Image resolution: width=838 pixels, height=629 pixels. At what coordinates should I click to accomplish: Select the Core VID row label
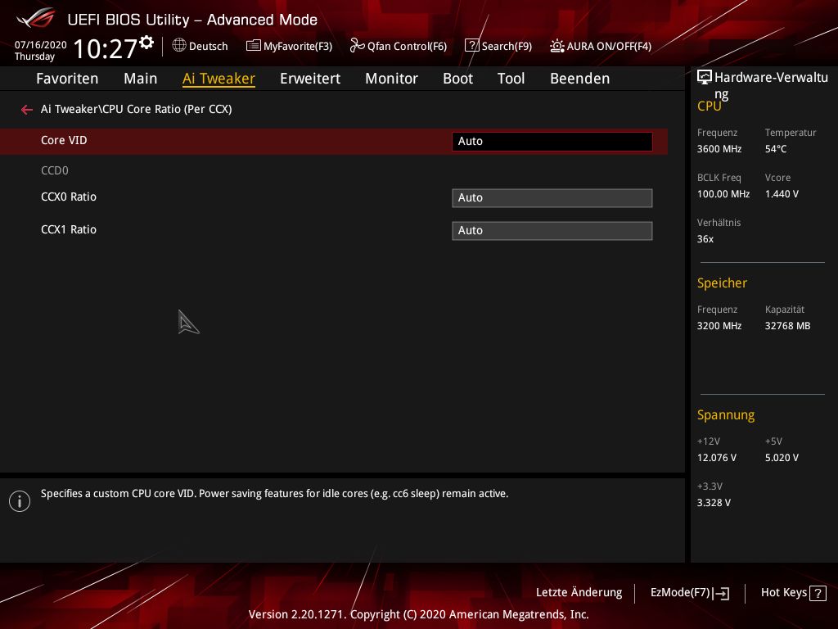click(64, 140)
